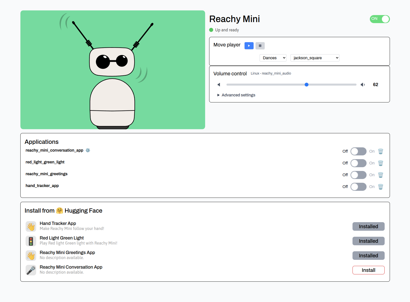Click the volume slider handle
The image size is (410, 302).
click(x=306, y=85)
